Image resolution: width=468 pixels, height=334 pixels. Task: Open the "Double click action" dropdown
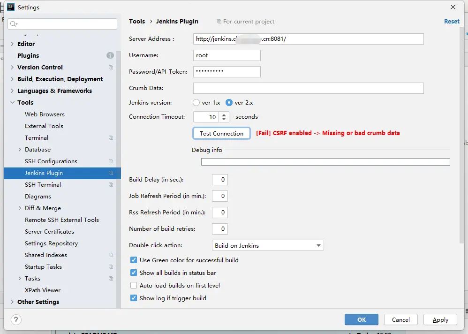coord(319,245)
